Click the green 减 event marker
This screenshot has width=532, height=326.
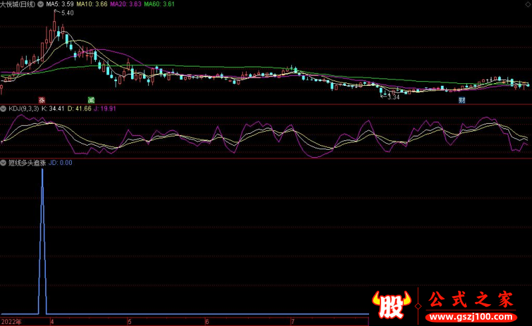[x=92, y=100]
